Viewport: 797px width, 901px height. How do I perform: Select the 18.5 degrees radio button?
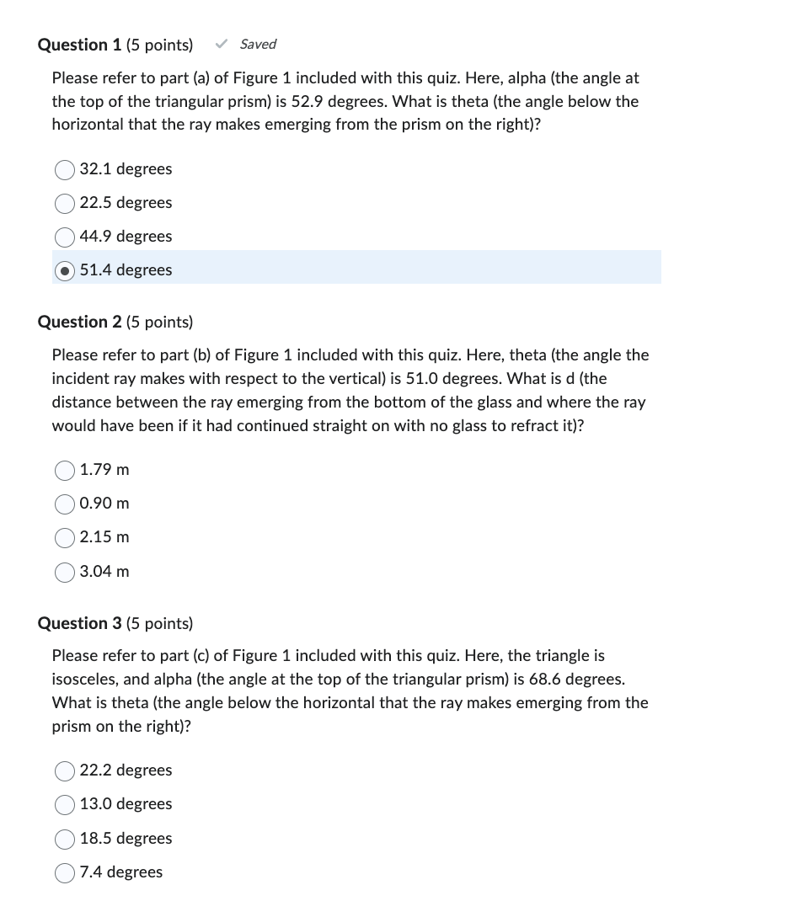tap(64, 840)
